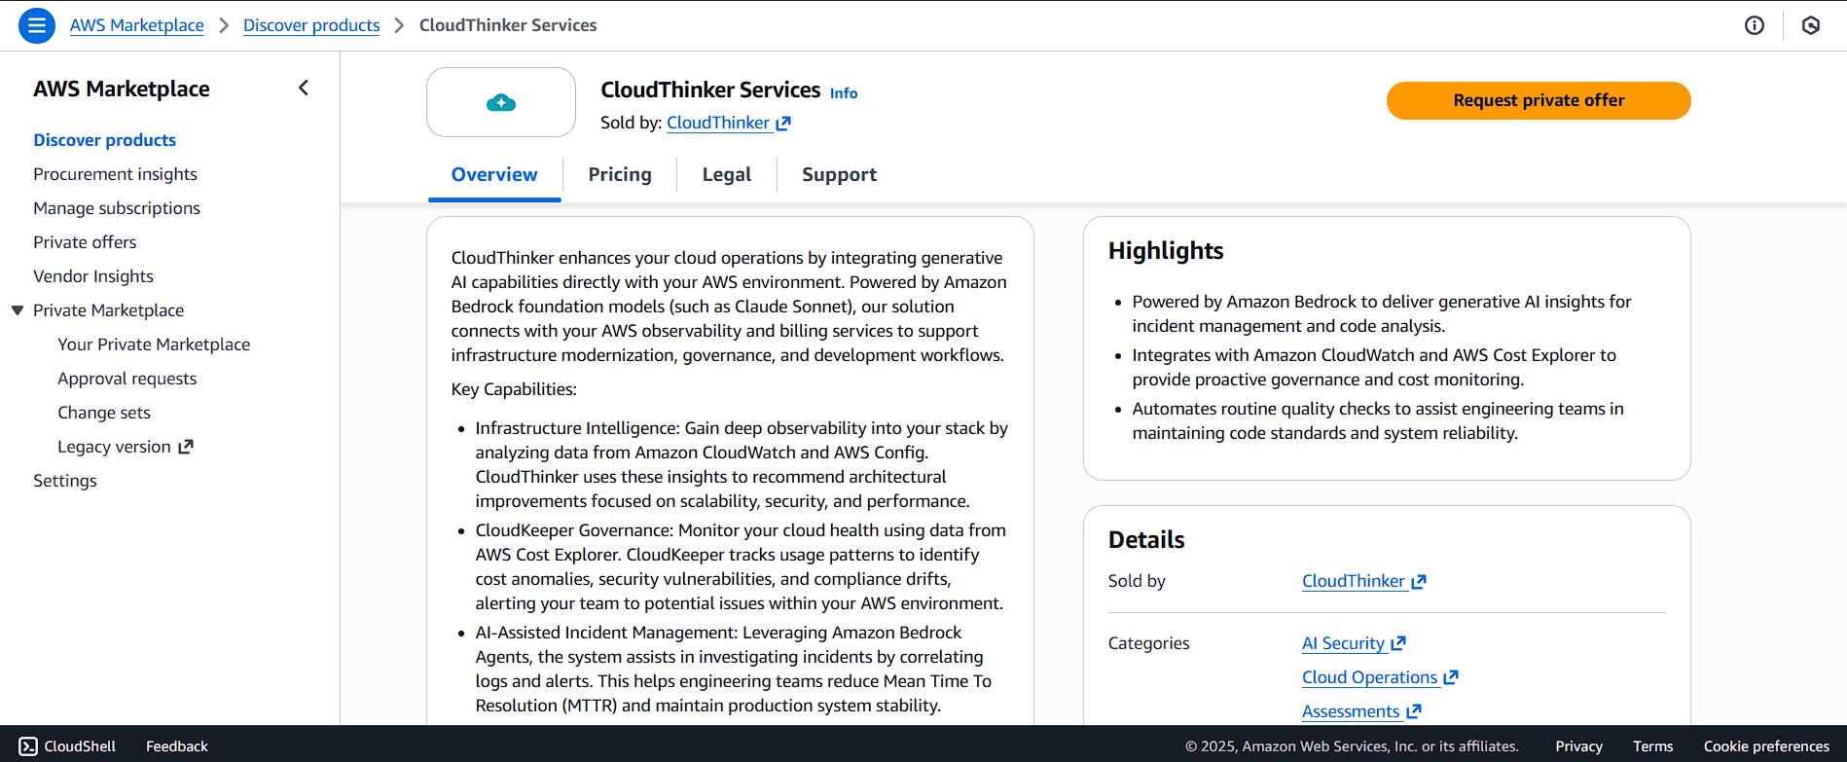Viewport: 1847px width, 762px height.
Task: Click the hexagon settings icon top right
Action: 1811,25
